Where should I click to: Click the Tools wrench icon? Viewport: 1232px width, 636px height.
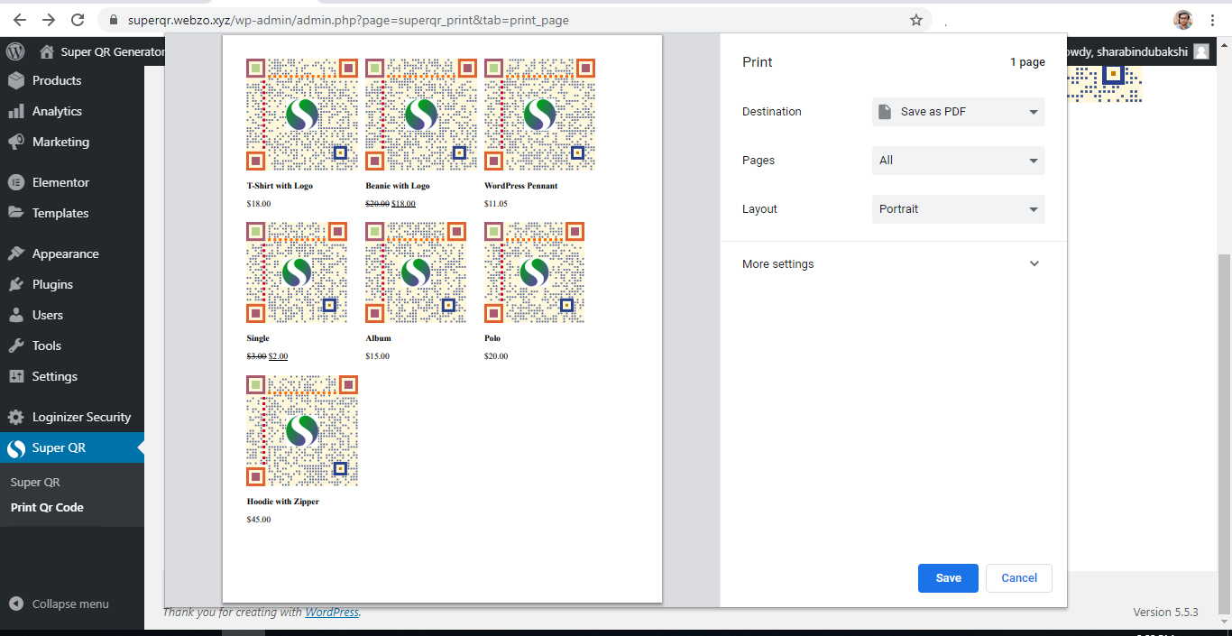pyautogui.click(x=16, y=346)
